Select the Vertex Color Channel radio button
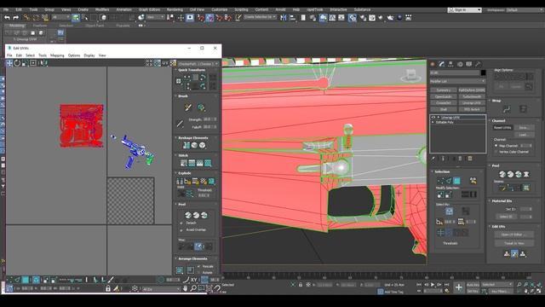Viewport: 545px width, 307px height. click(496, 152)
